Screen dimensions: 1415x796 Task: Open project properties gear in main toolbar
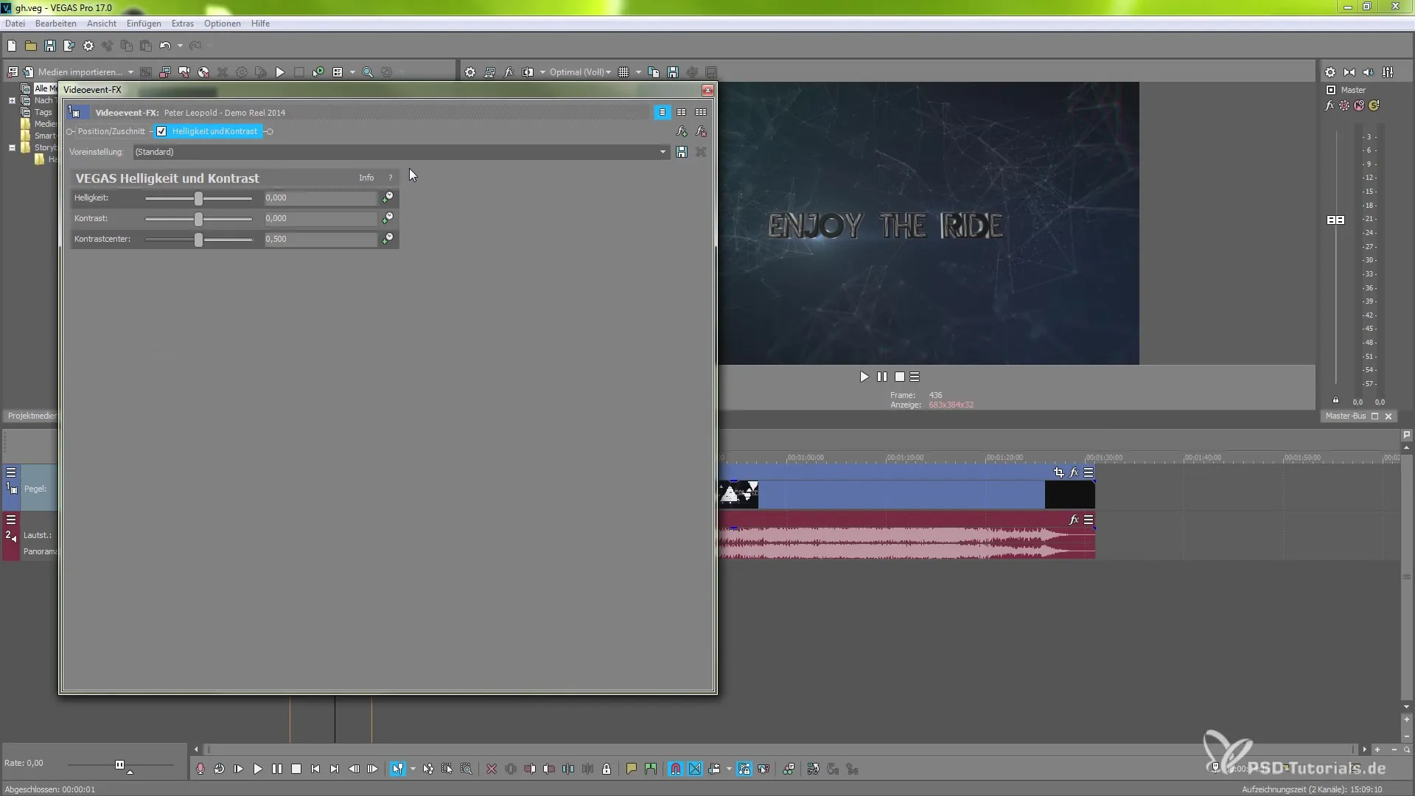(x=88, y=46)
